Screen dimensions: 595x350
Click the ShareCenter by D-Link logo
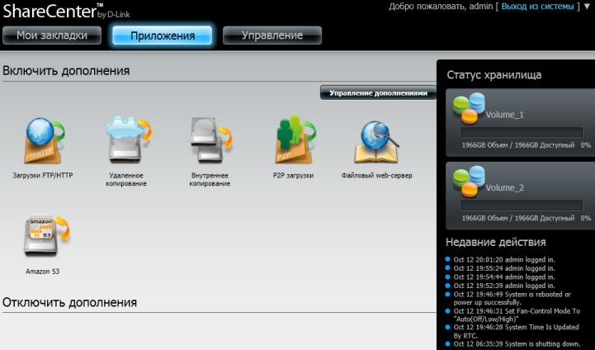(x=66, y=11)
